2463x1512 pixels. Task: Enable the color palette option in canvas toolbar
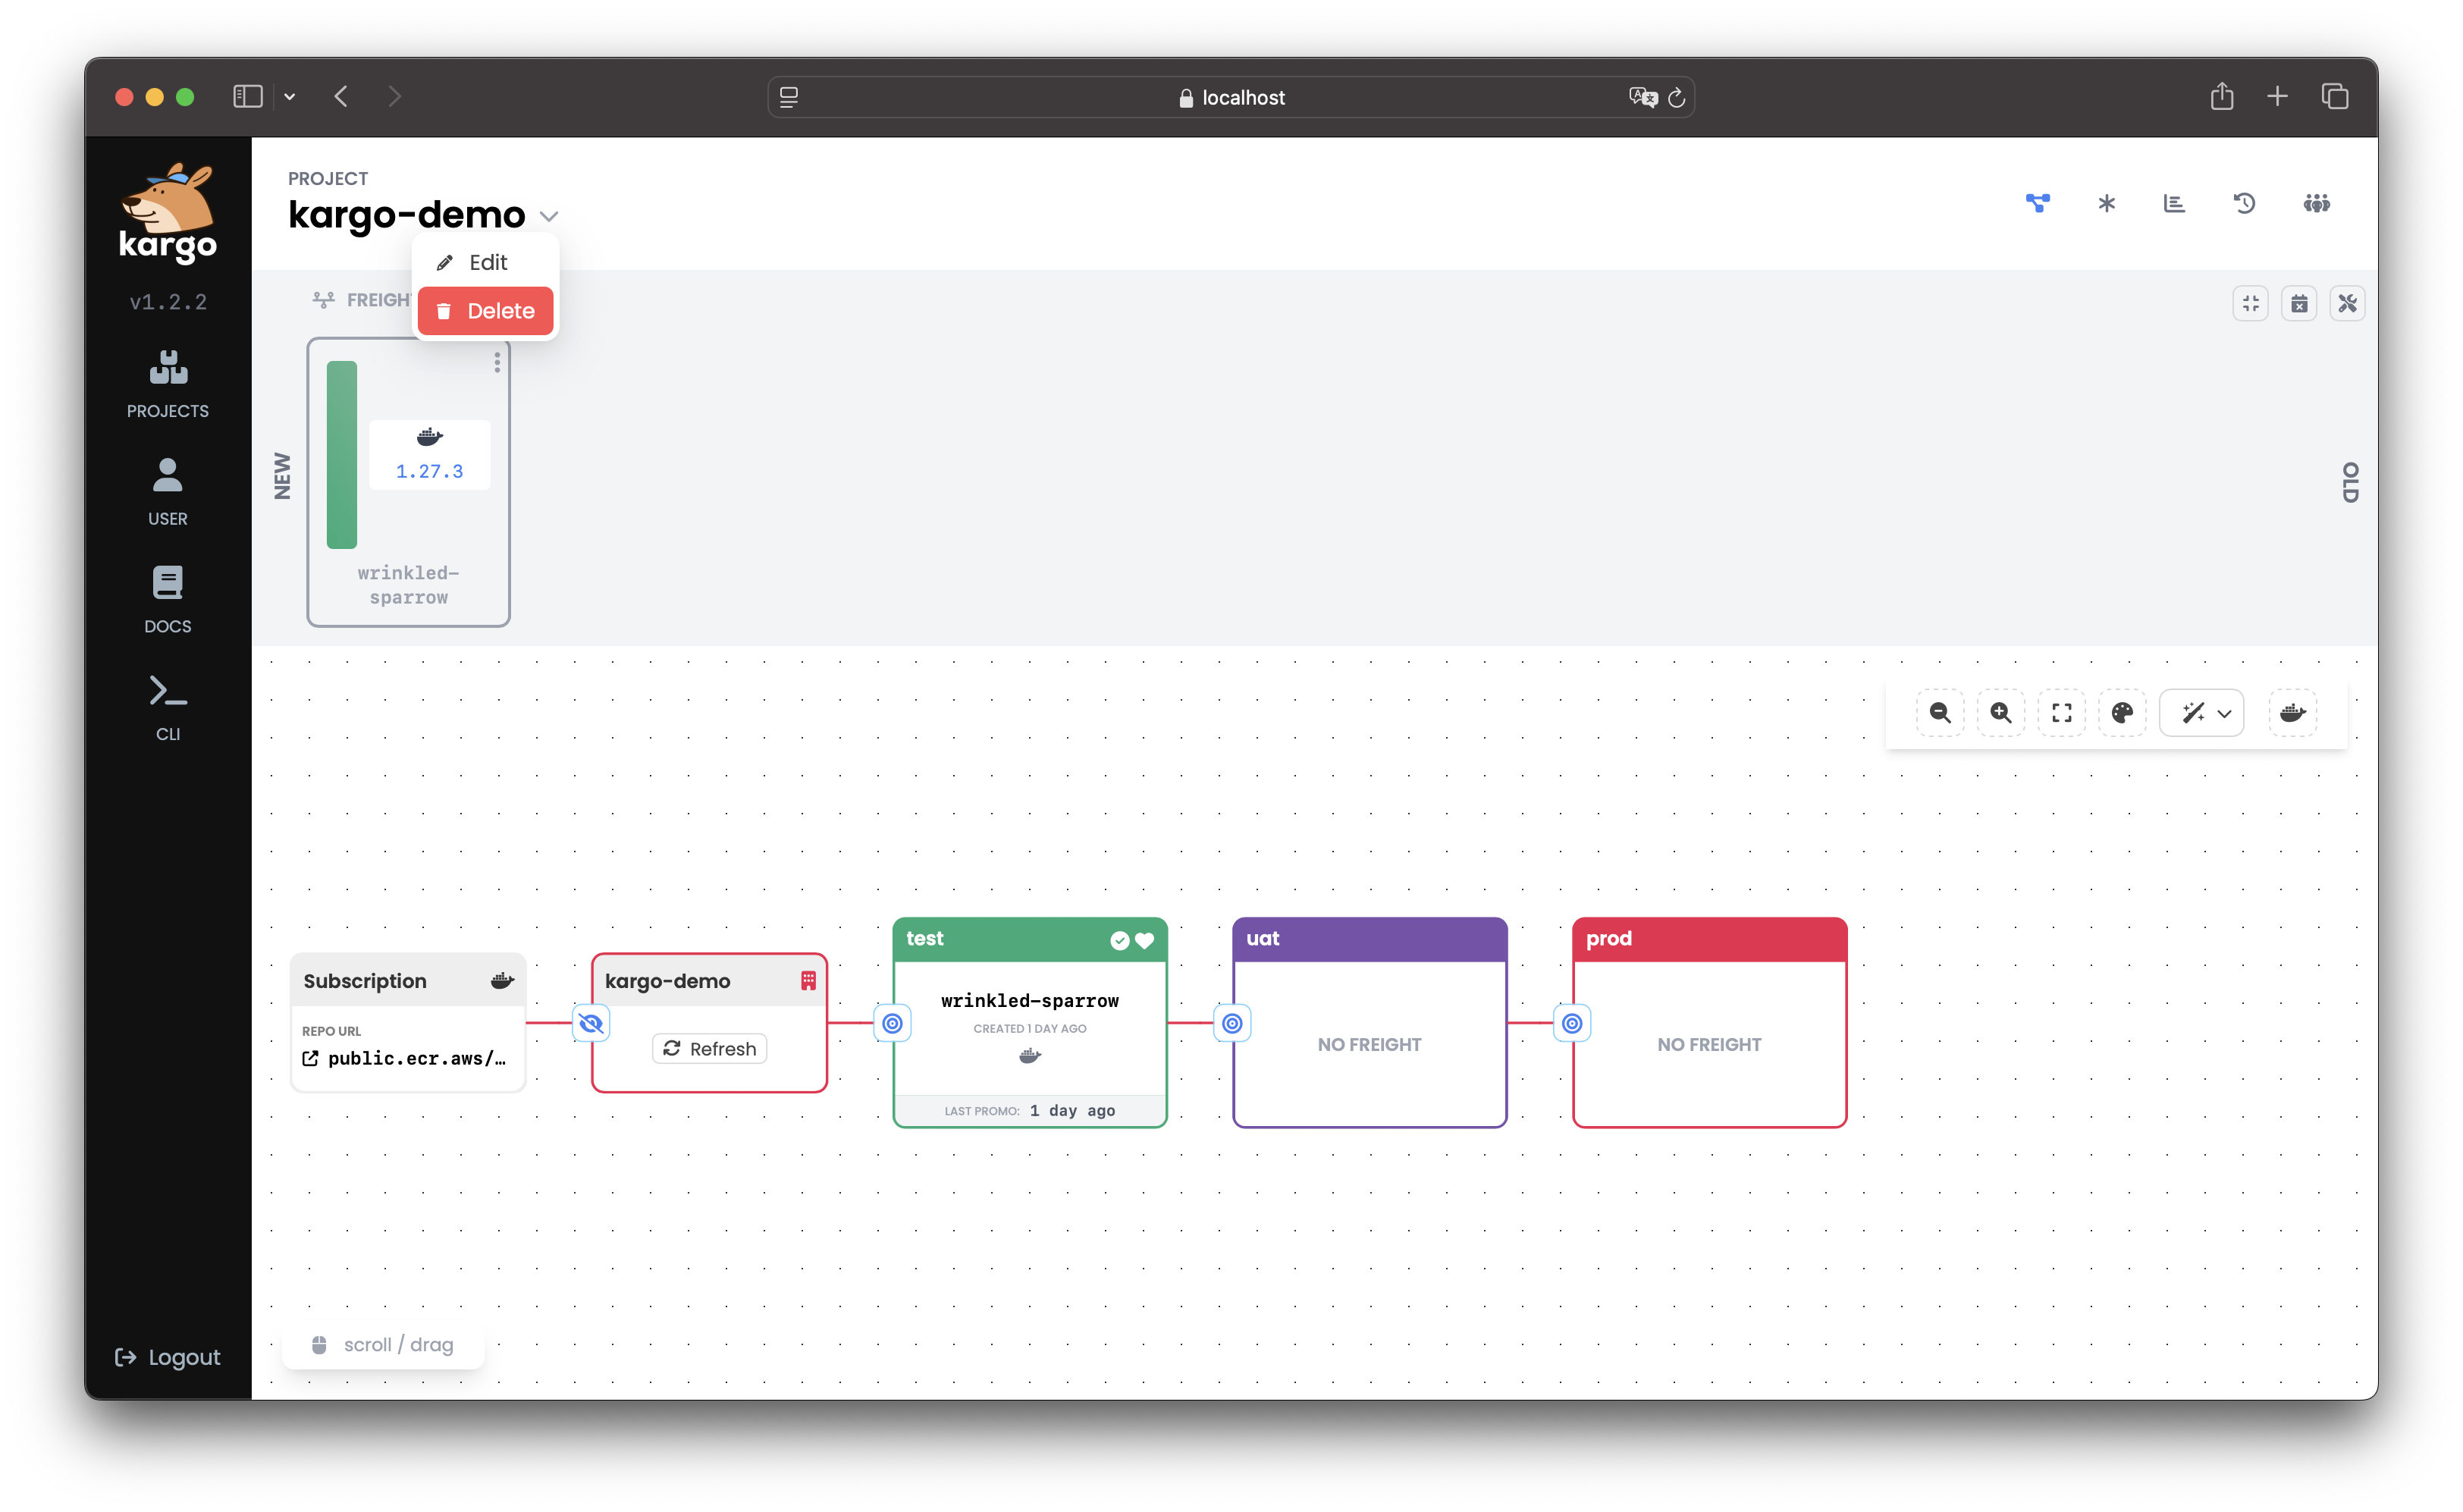tap(2122, 711)
